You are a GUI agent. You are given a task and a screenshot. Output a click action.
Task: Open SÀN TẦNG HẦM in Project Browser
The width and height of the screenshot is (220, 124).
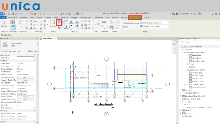tap(198, 61)
